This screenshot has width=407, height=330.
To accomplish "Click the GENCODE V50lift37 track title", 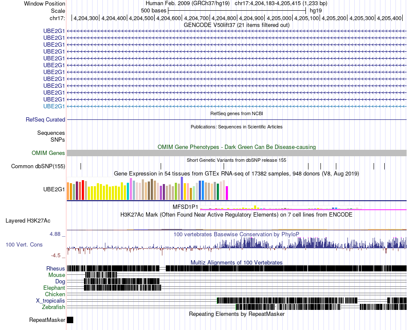I will (x=236, y=25).
